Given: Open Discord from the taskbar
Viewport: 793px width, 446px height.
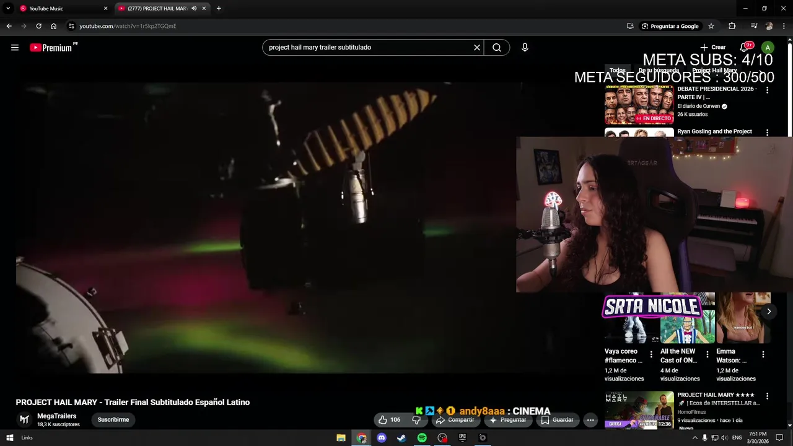Looking at the screenshot, I should click(382, 437).
